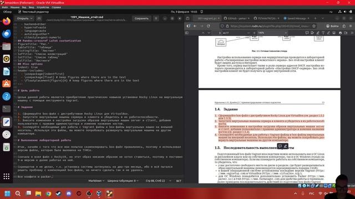Toggle the PDF viewer sidebar

coord(187,33)
